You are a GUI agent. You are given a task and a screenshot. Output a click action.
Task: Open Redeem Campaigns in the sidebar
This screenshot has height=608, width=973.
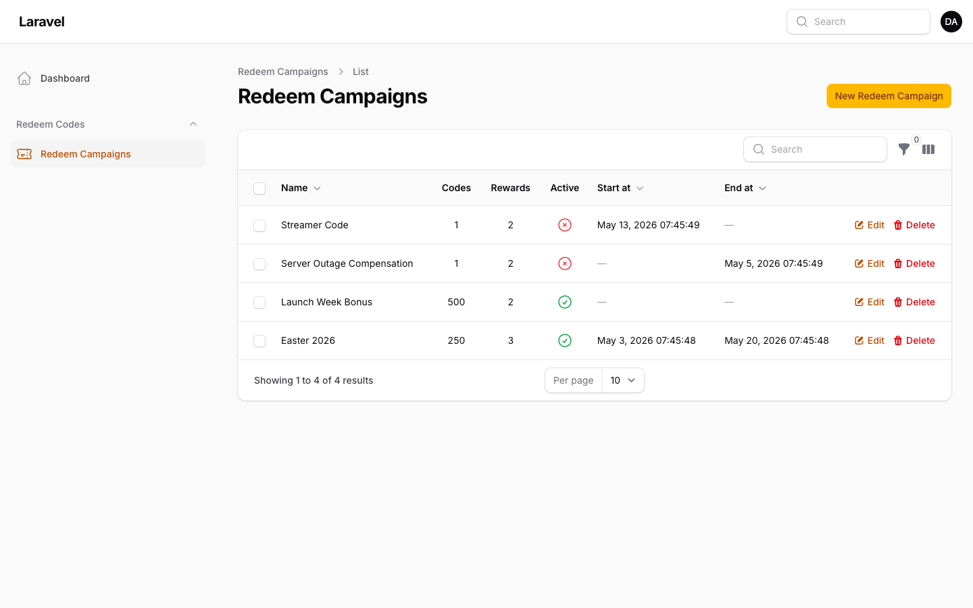108,154
